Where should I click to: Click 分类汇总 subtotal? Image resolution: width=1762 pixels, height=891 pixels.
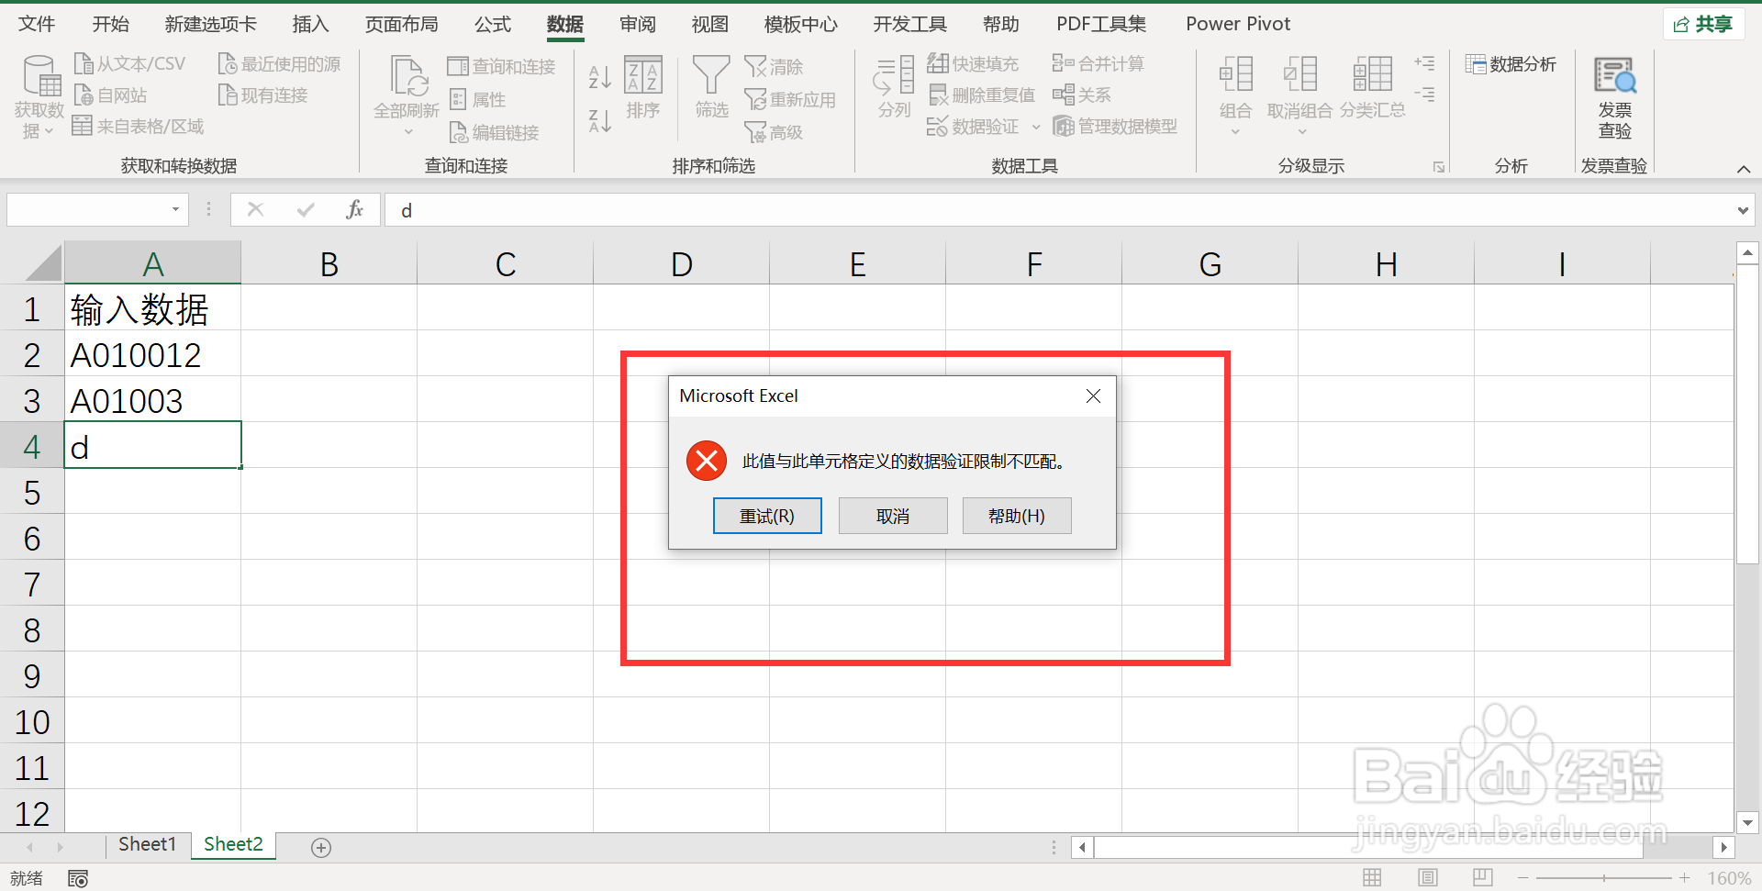point(1373,86)
